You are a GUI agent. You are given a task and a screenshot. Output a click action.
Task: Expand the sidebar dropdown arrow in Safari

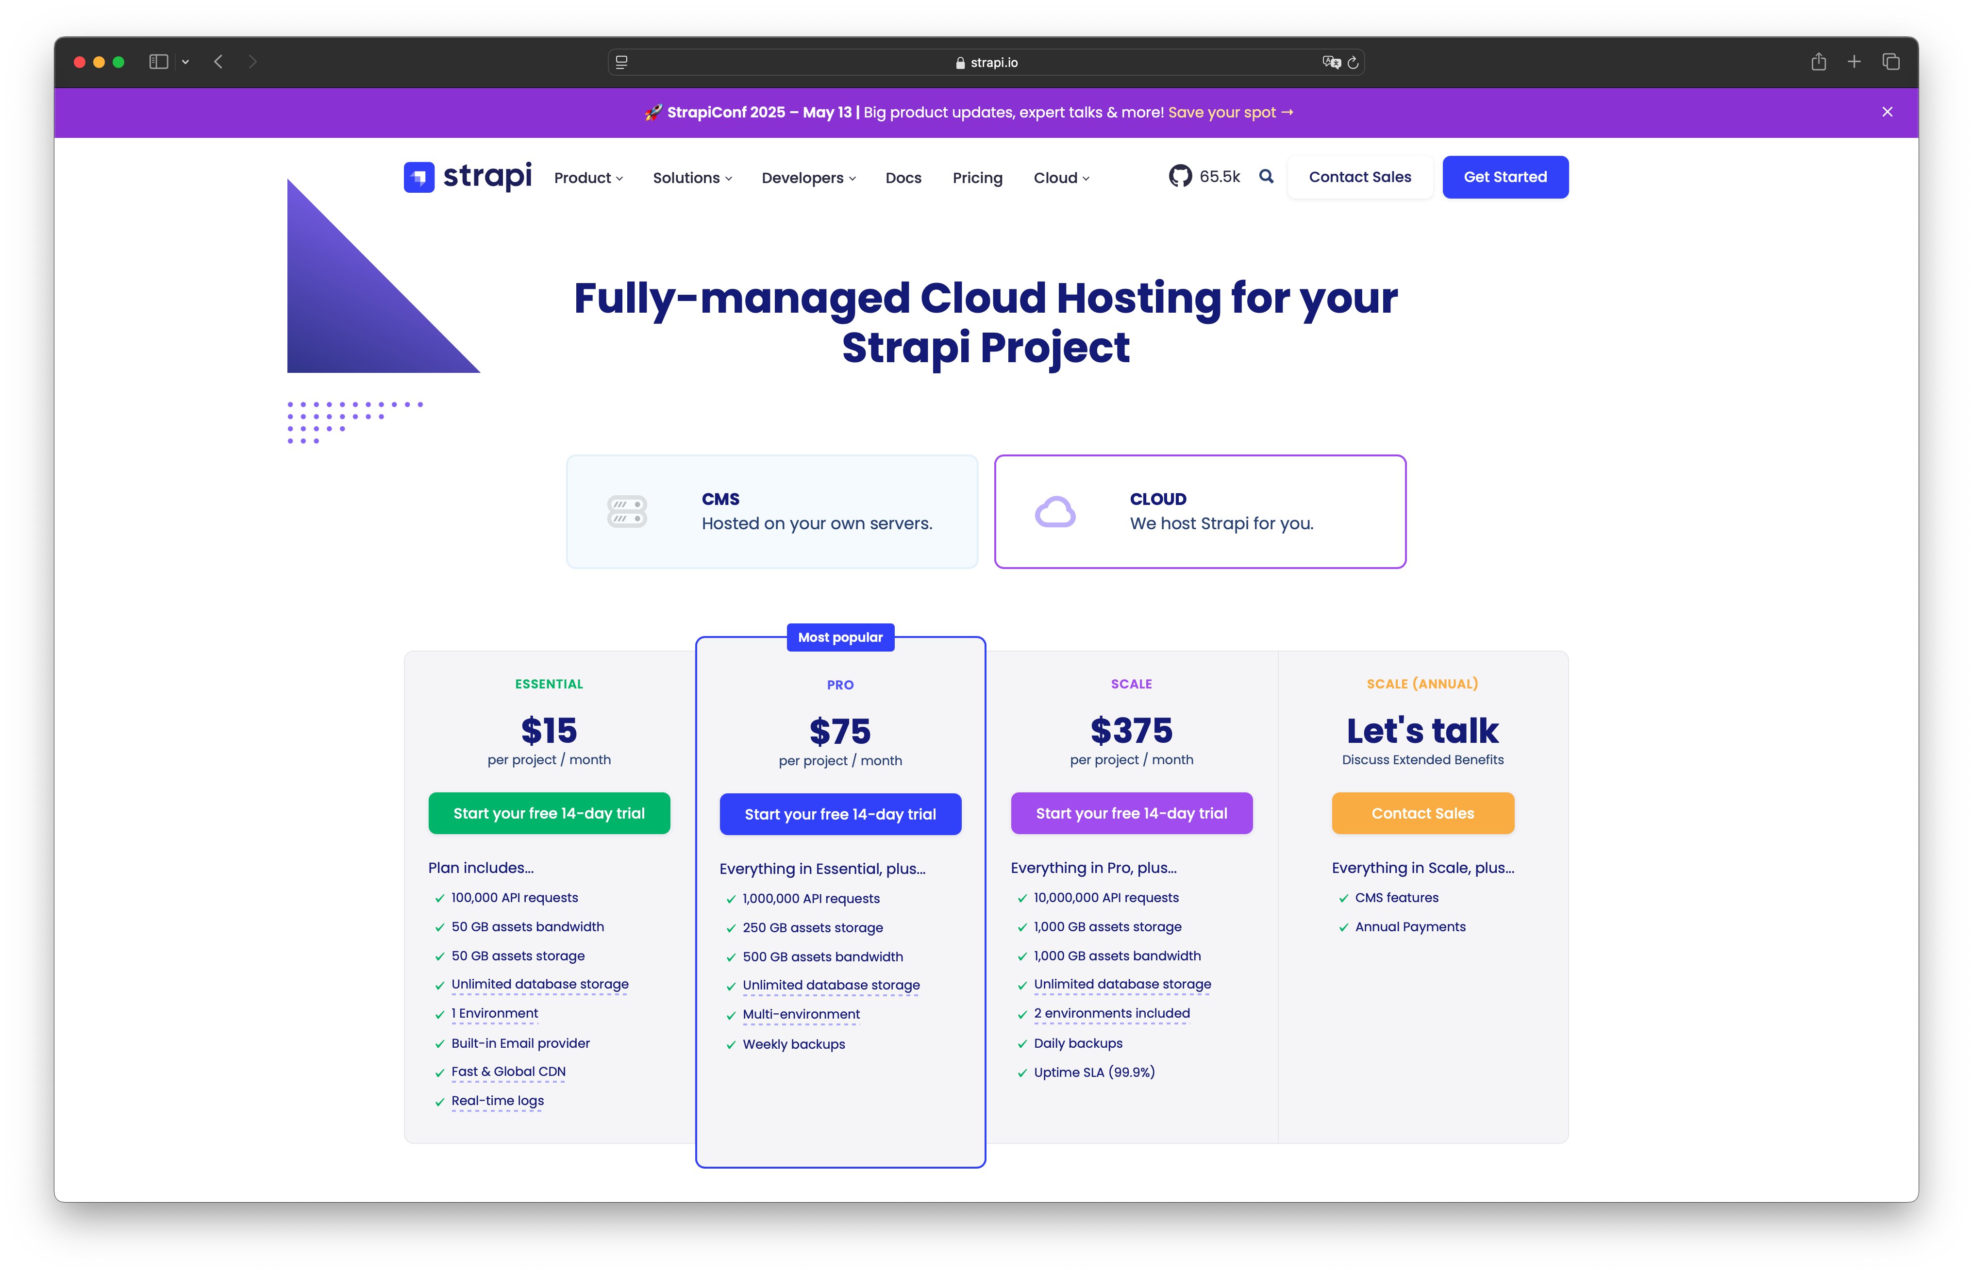185,62
